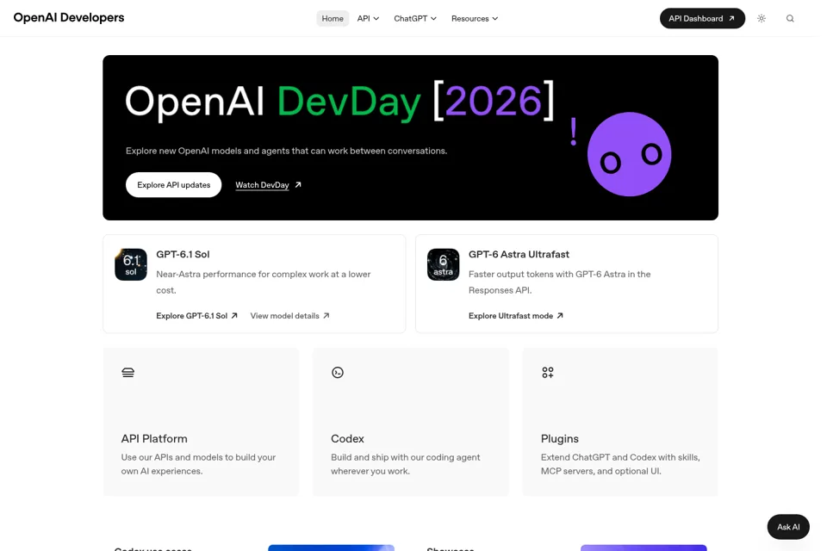The image size is (827, 551).
Task: Select the Home nav item
Action: (333, 18)
